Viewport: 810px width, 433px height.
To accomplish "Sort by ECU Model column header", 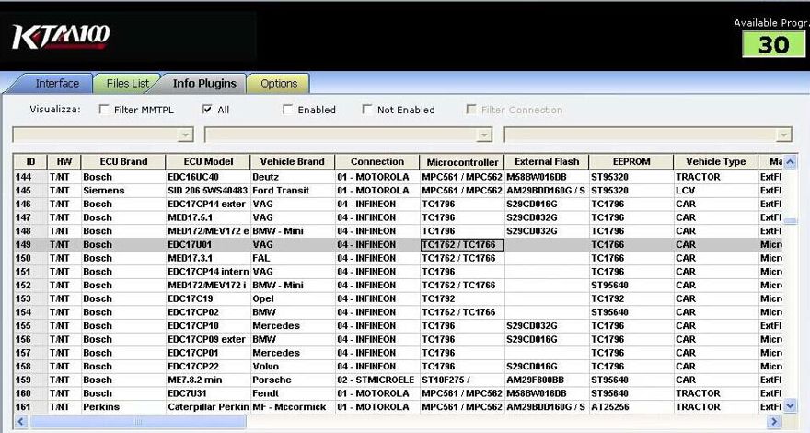I will pos(208,162).
